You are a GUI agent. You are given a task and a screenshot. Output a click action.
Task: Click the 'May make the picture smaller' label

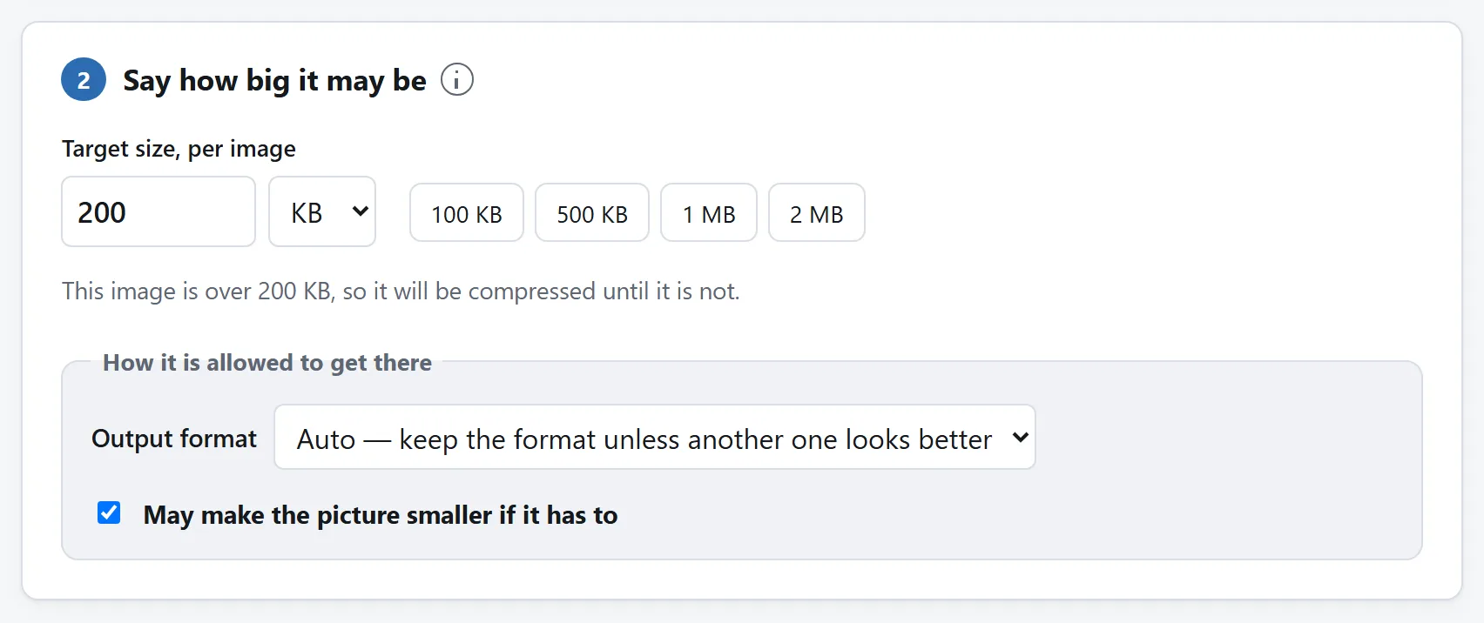point(381,515)
